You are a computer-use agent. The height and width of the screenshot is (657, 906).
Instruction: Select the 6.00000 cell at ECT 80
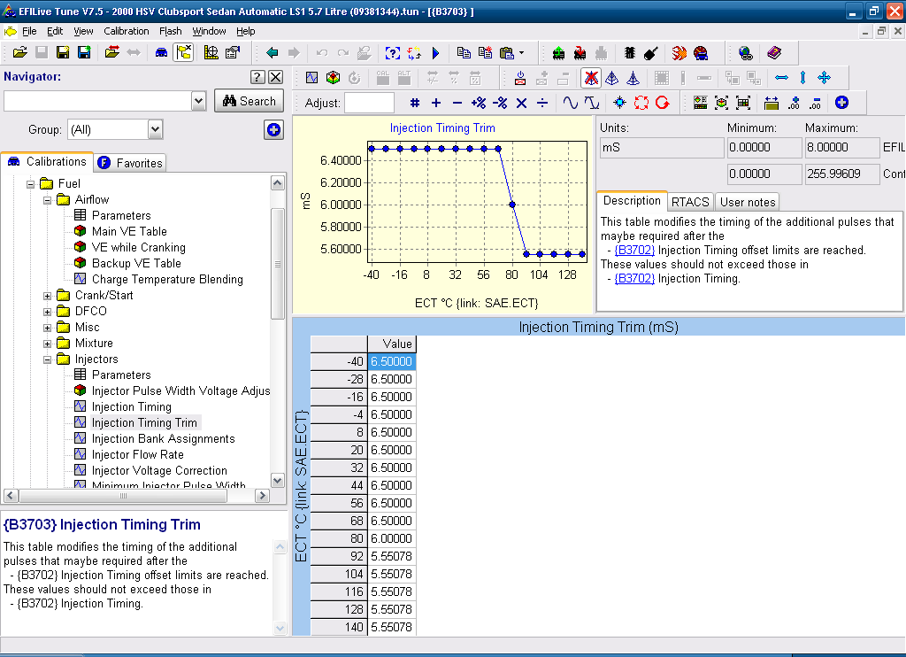(x=392, y=538)
